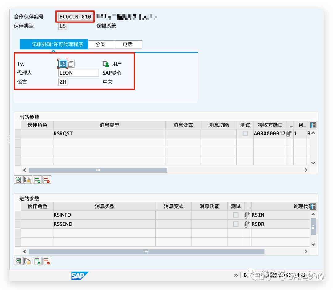Click outbound horizontal scrollbar thumb
This screenshot has height=290, width=333.
pos(98,170)
